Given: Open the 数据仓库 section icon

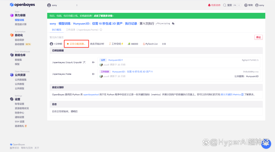Looking at the screenshot, I should coord(12,55).
